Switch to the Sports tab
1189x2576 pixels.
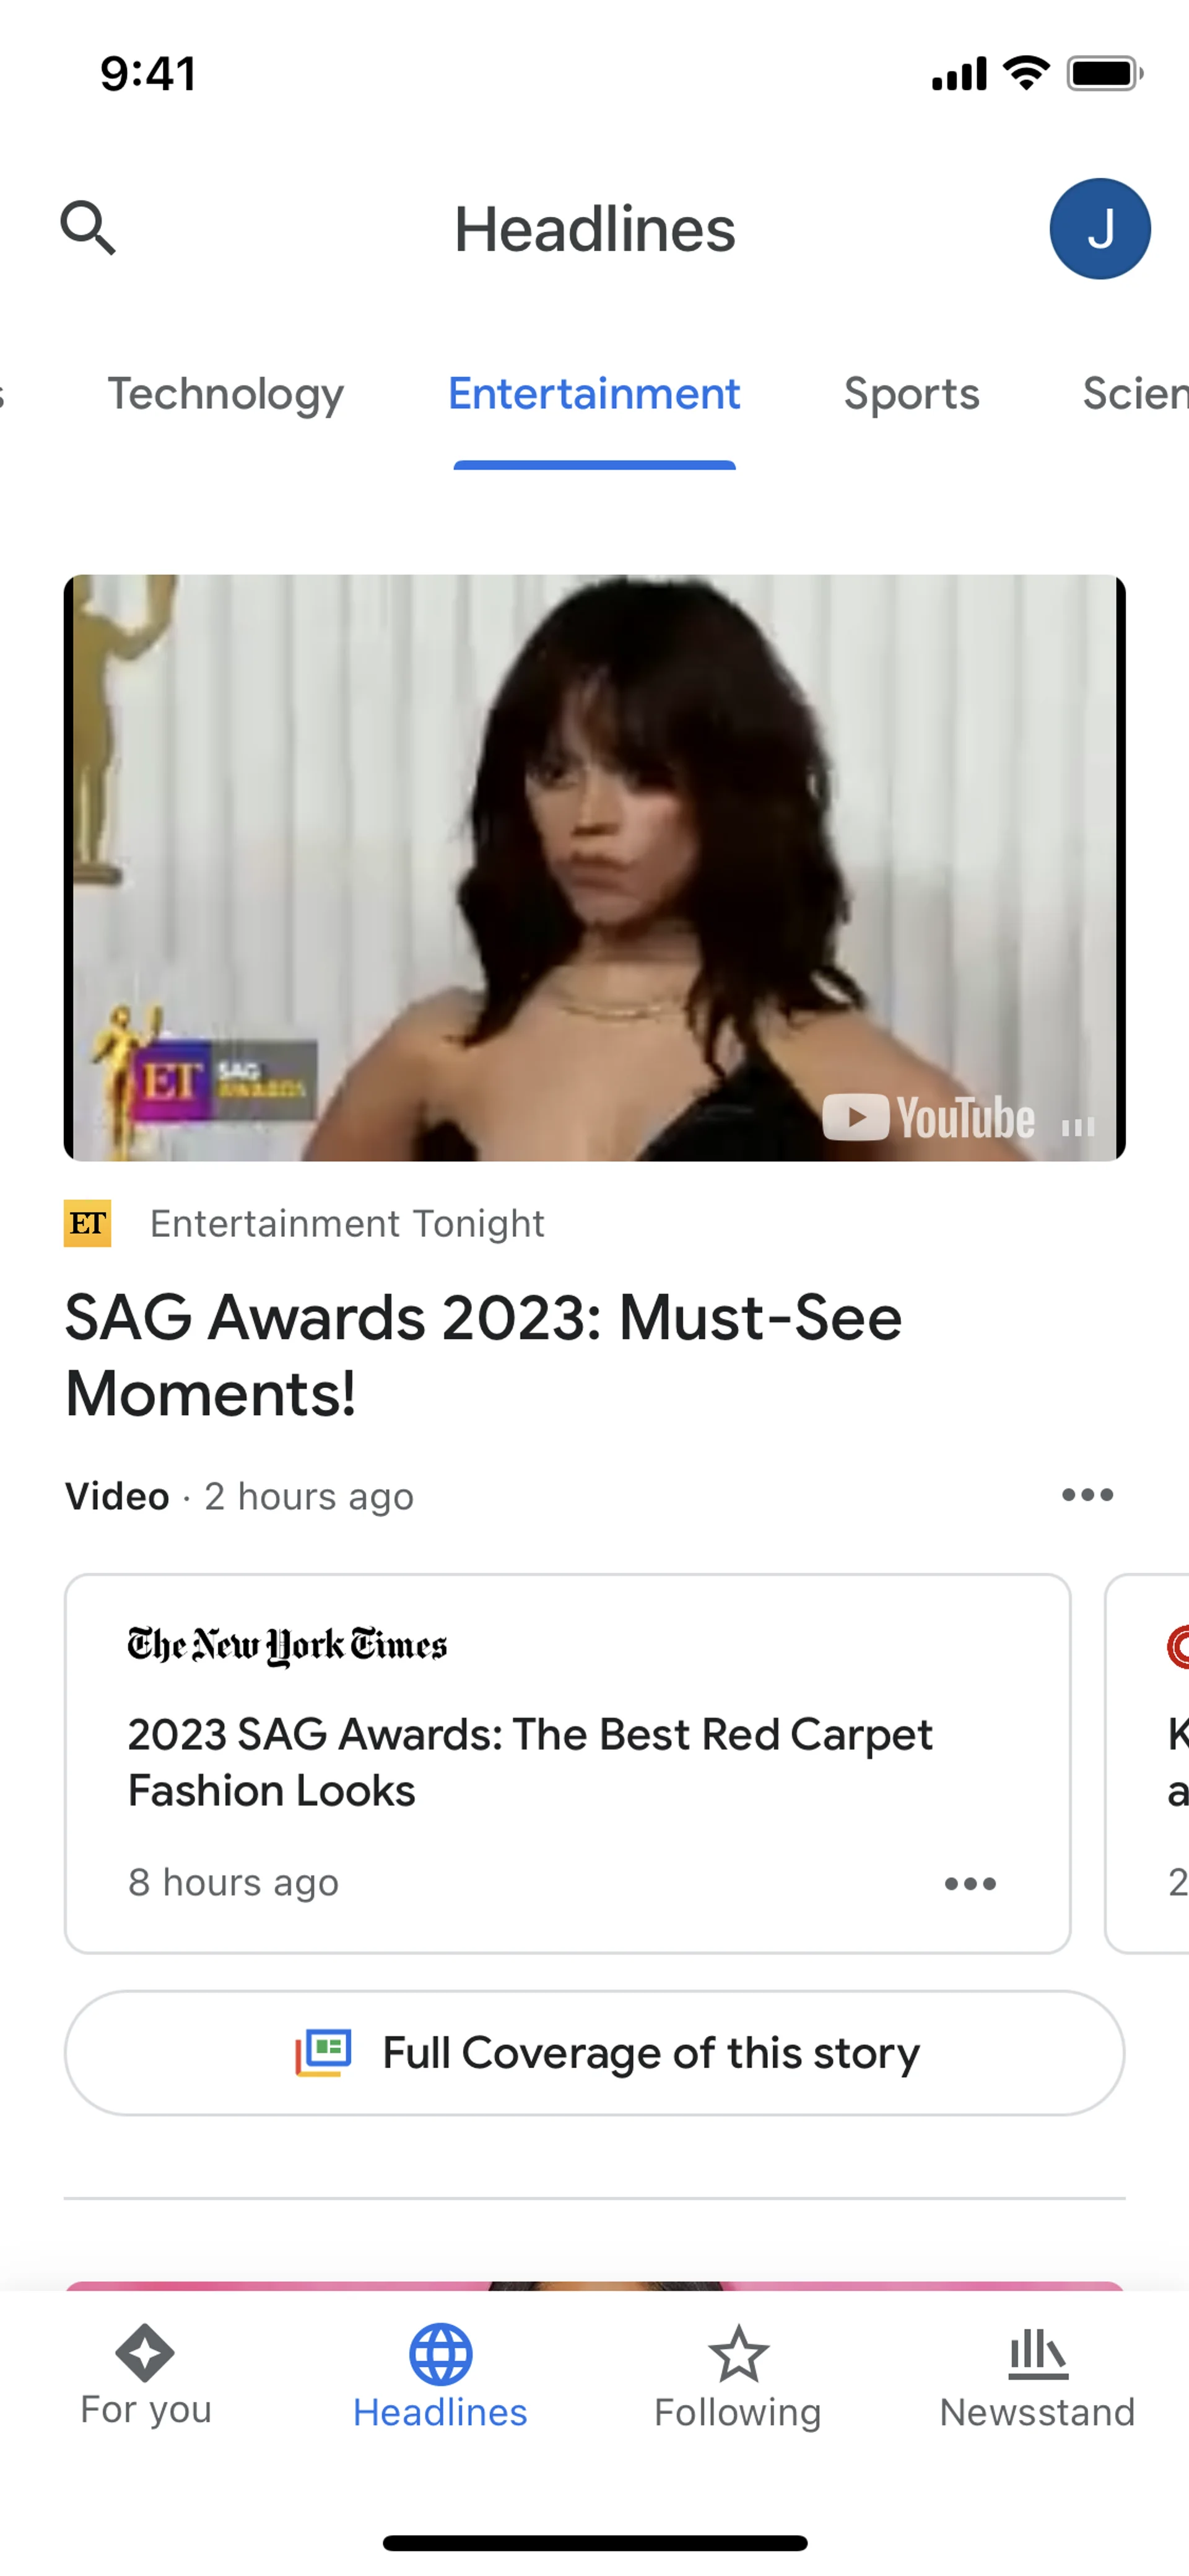click(911, 394)
